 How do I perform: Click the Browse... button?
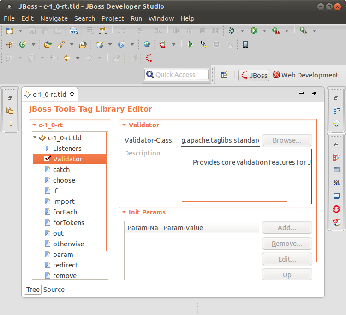287,140
